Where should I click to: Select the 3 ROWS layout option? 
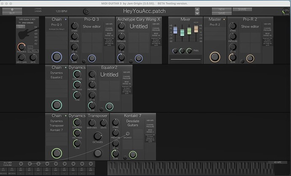point(38,11)
